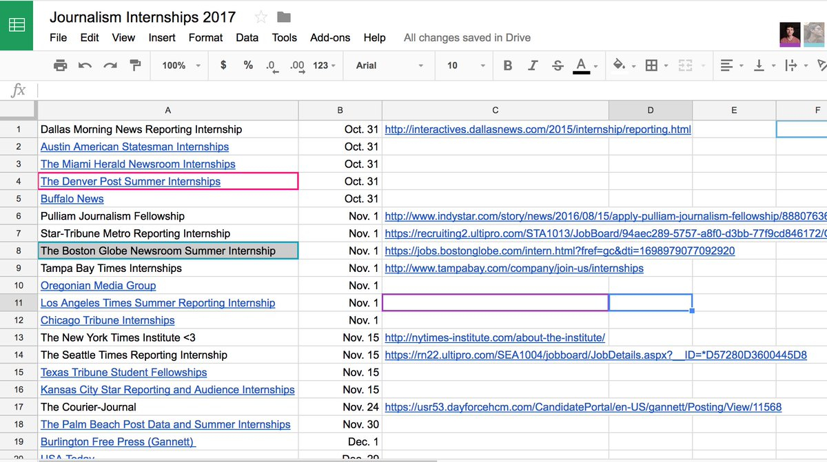Image resolution: width=827 pixels, height=462 pixels.
Task: Click 'All changes saved in Drive' status
Action: pyautogui.click(x=467, y=38)
